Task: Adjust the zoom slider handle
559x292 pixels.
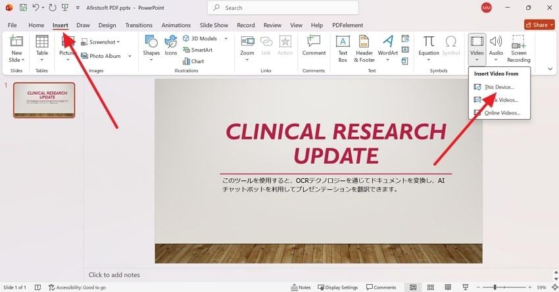Action: pos(495,287)
